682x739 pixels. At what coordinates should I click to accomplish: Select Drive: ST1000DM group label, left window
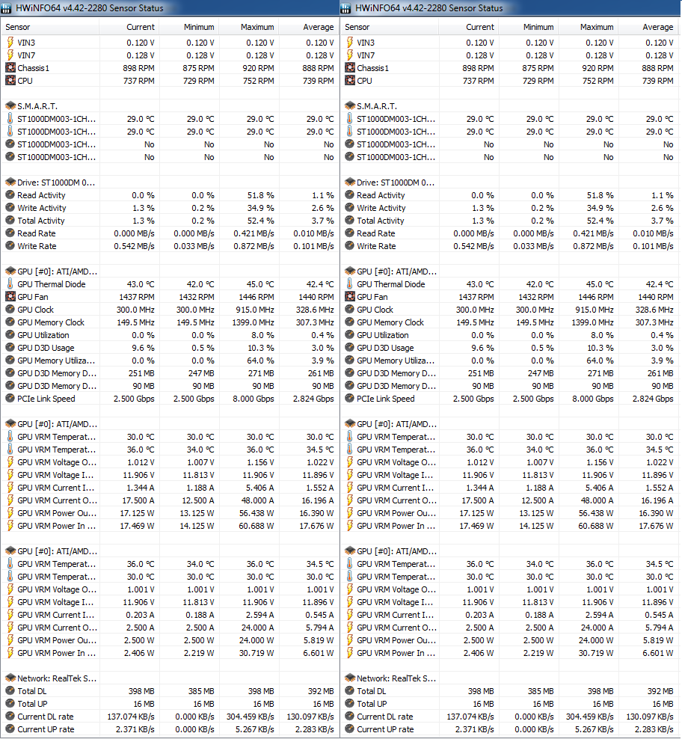click(56, 183)
